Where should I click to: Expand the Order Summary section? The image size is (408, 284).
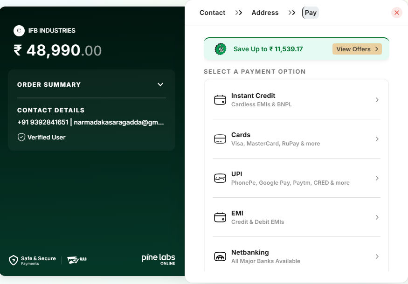click(160, 84)
